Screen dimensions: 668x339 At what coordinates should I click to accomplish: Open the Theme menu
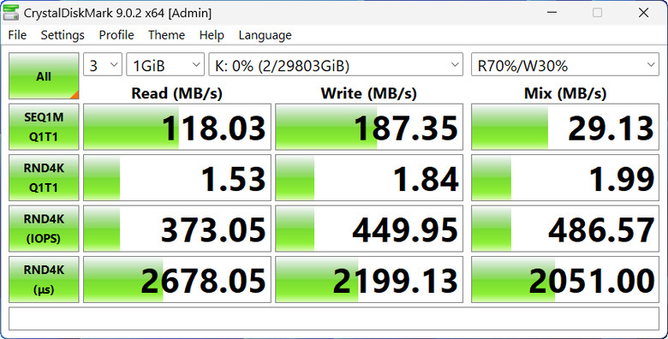coord(167,35)
